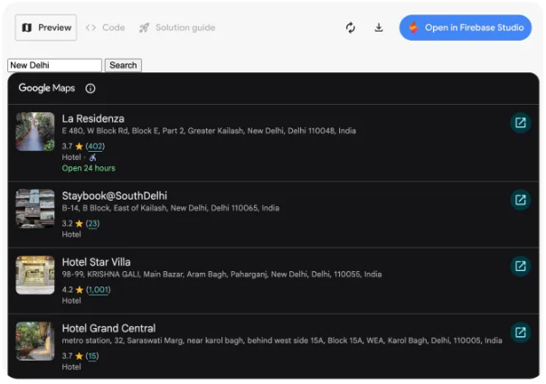Click Hotel Grand Central thumbnail image

(x=35, y=341)
